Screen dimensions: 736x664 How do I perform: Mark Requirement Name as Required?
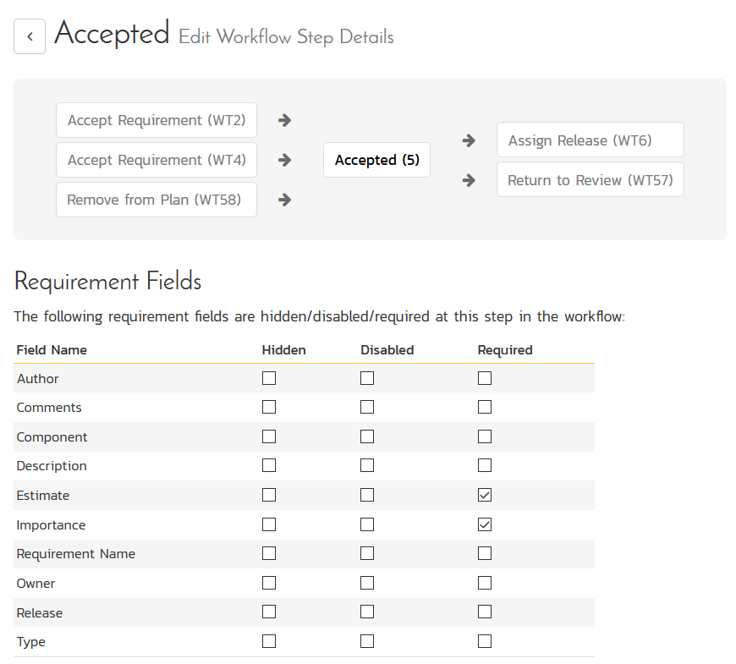pyautogui.click(x=485, y=554)
